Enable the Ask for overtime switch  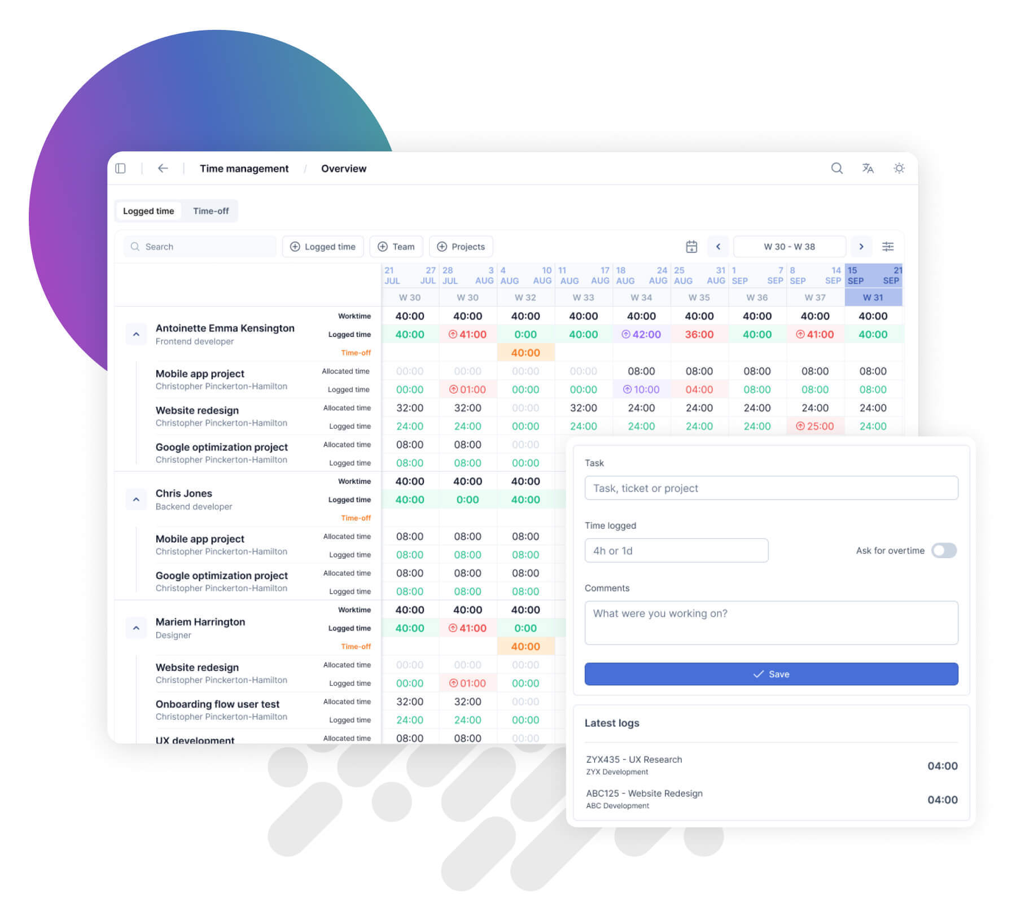click(944, 550)
